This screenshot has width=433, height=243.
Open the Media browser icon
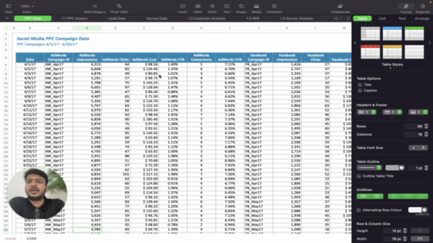[x=256, y=6]
